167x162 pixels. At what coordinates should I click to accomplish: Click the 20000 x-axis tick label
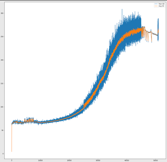click(x=69, y=161)
